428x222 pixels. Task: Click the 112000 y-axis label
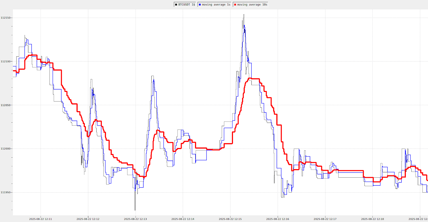coord(5,149)
